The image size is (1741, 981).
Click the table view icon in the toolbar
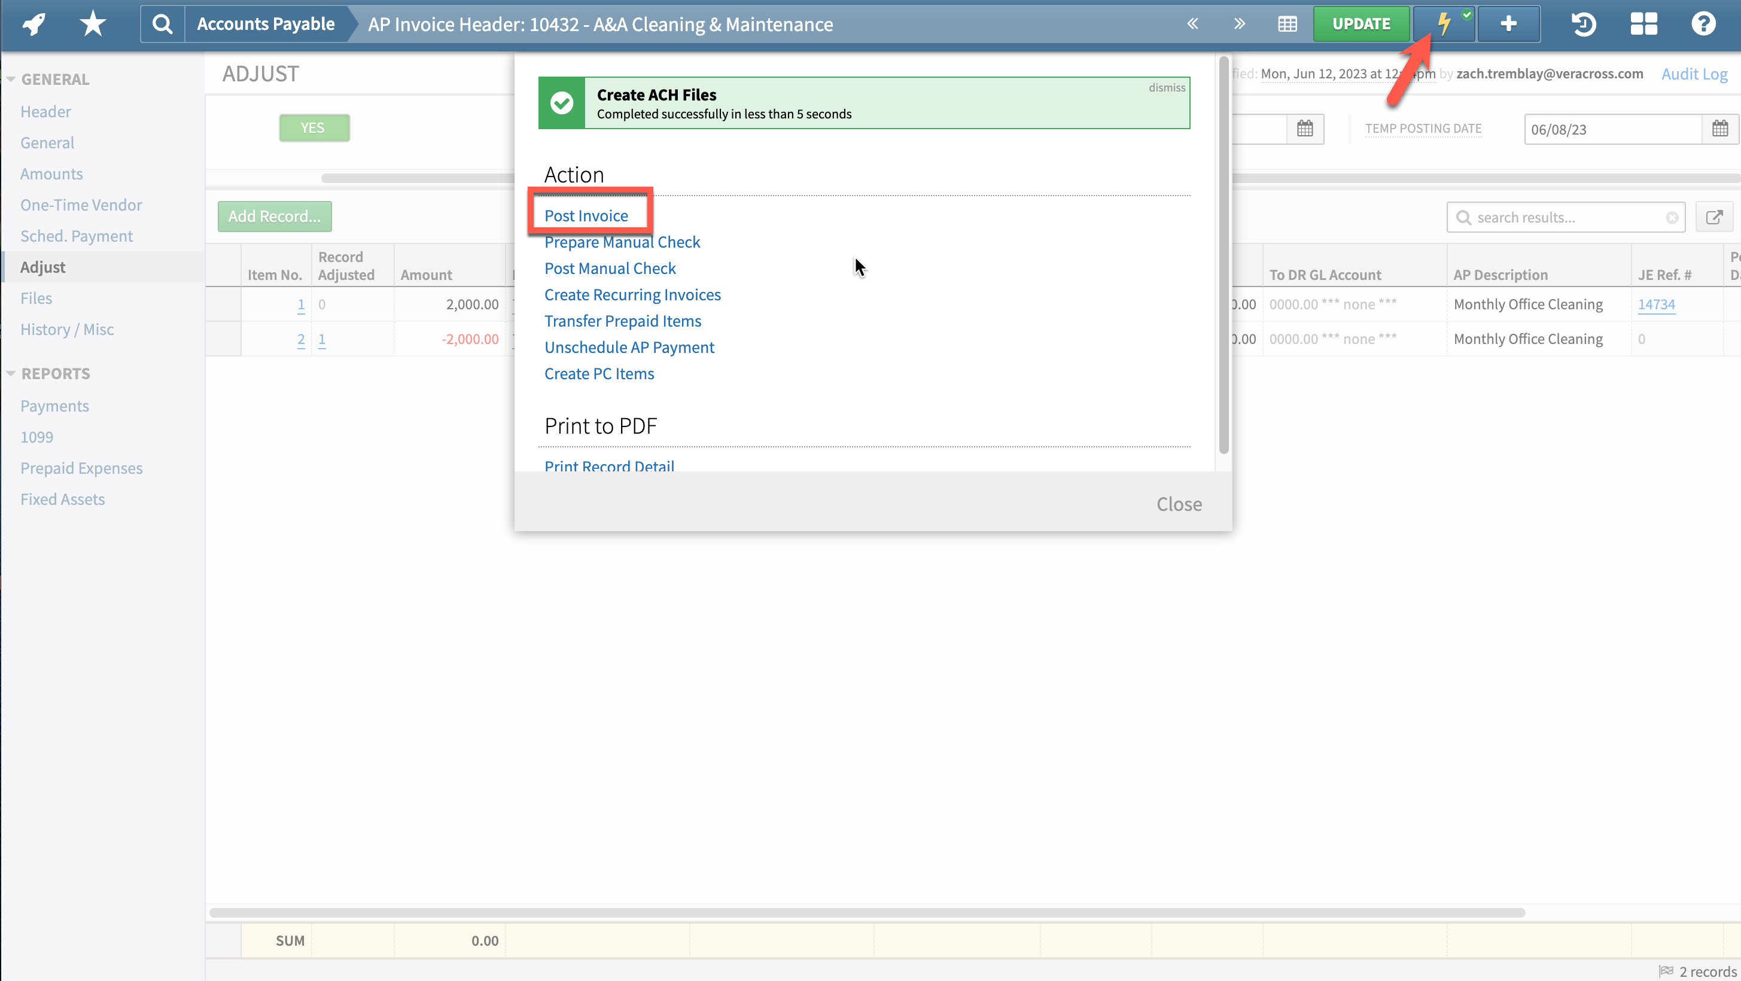1287,24
